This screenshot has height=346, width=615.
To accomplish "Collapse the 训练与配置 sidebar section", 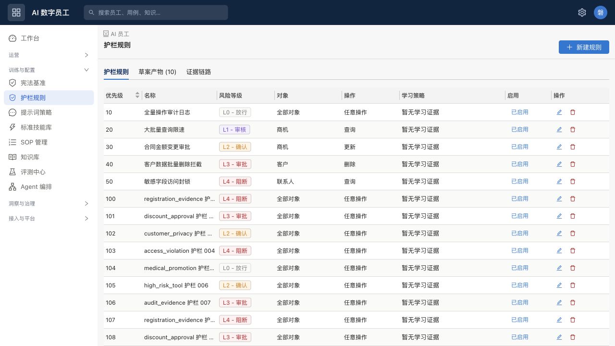I will pyautogui.click(x=49, y=70).
